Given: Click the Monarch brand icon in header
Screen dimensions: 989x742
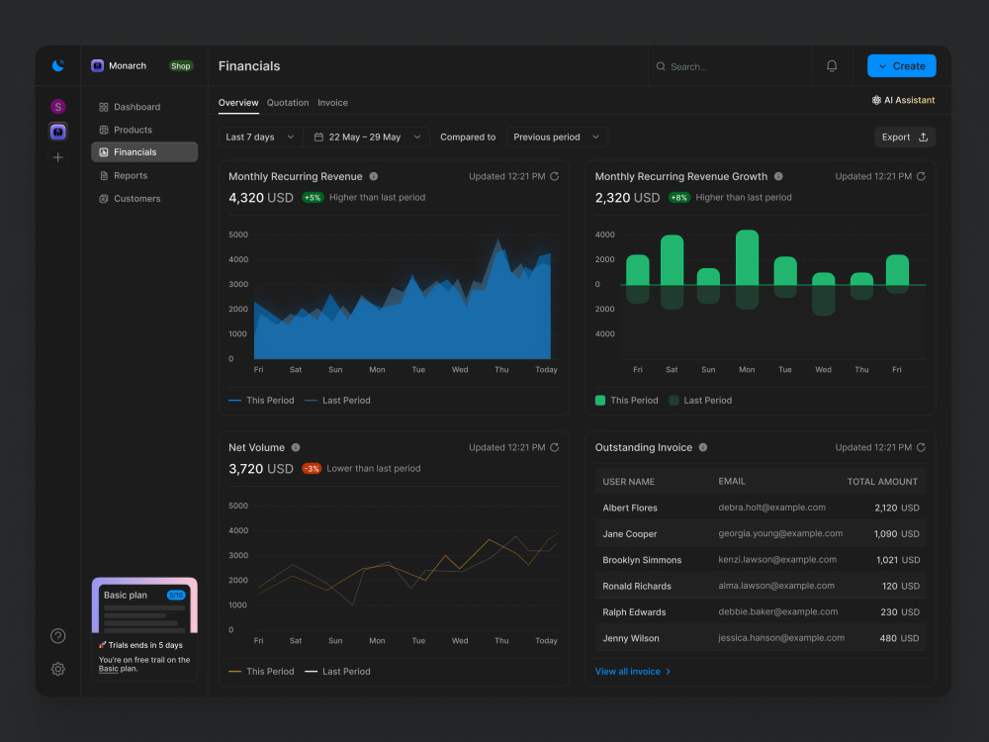Looking at the screenshot, I should (97, 65).
